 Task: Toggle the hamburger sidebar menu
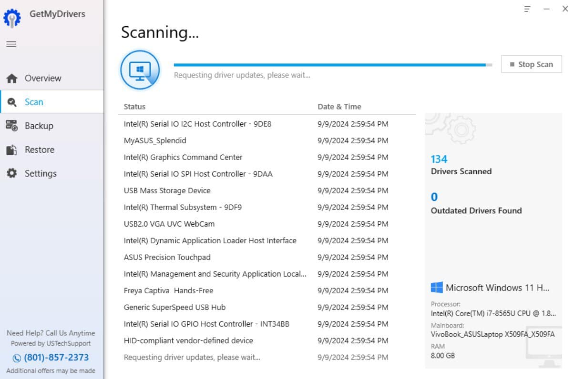pyautogui.click(x=11, y=44)
